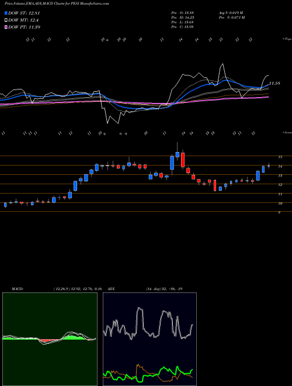This screenshot has width=292, height=386.
Task: Click the blue DOW ST legend swatch
Action: click(6, 13)
